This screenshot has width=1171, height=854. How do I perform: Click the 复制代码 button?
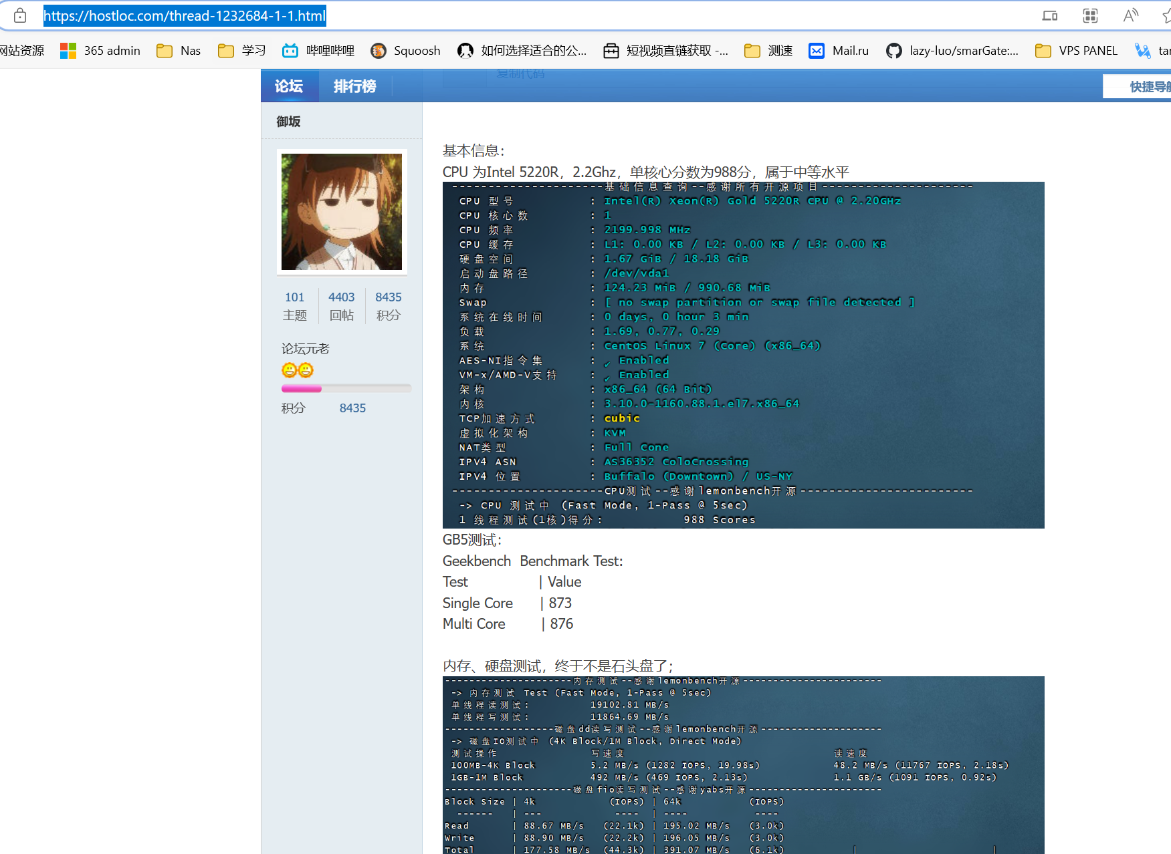[x=522, y=74]
